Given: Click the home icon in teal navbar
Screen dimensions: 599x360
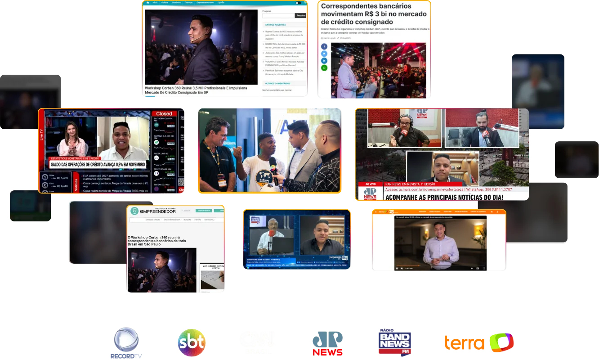Looking at the screenshot, I should tap(148, 3).
